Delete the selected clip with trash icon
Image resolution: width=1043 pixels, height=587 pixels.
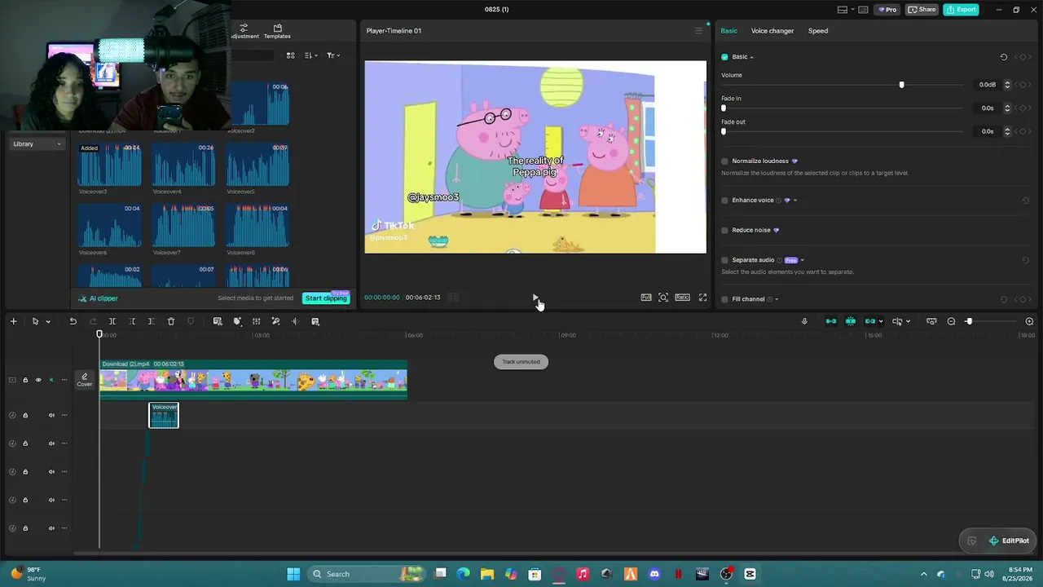pos(171,321)
